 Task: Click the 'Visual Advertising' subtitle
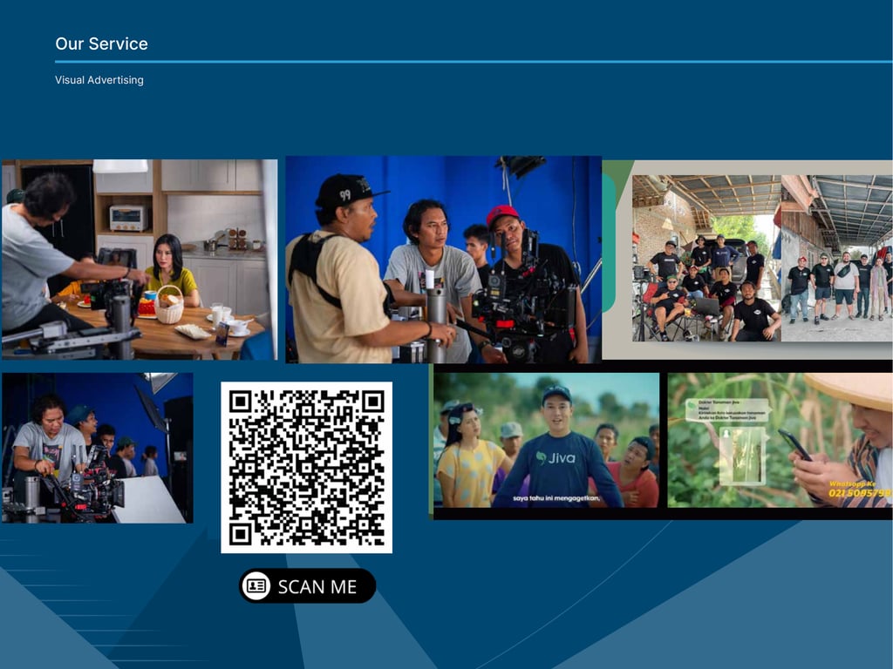tap(99, 80)
